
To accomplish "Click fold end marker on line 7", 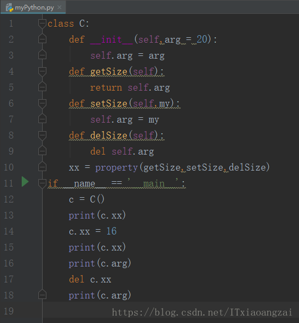I will (42, 118).
